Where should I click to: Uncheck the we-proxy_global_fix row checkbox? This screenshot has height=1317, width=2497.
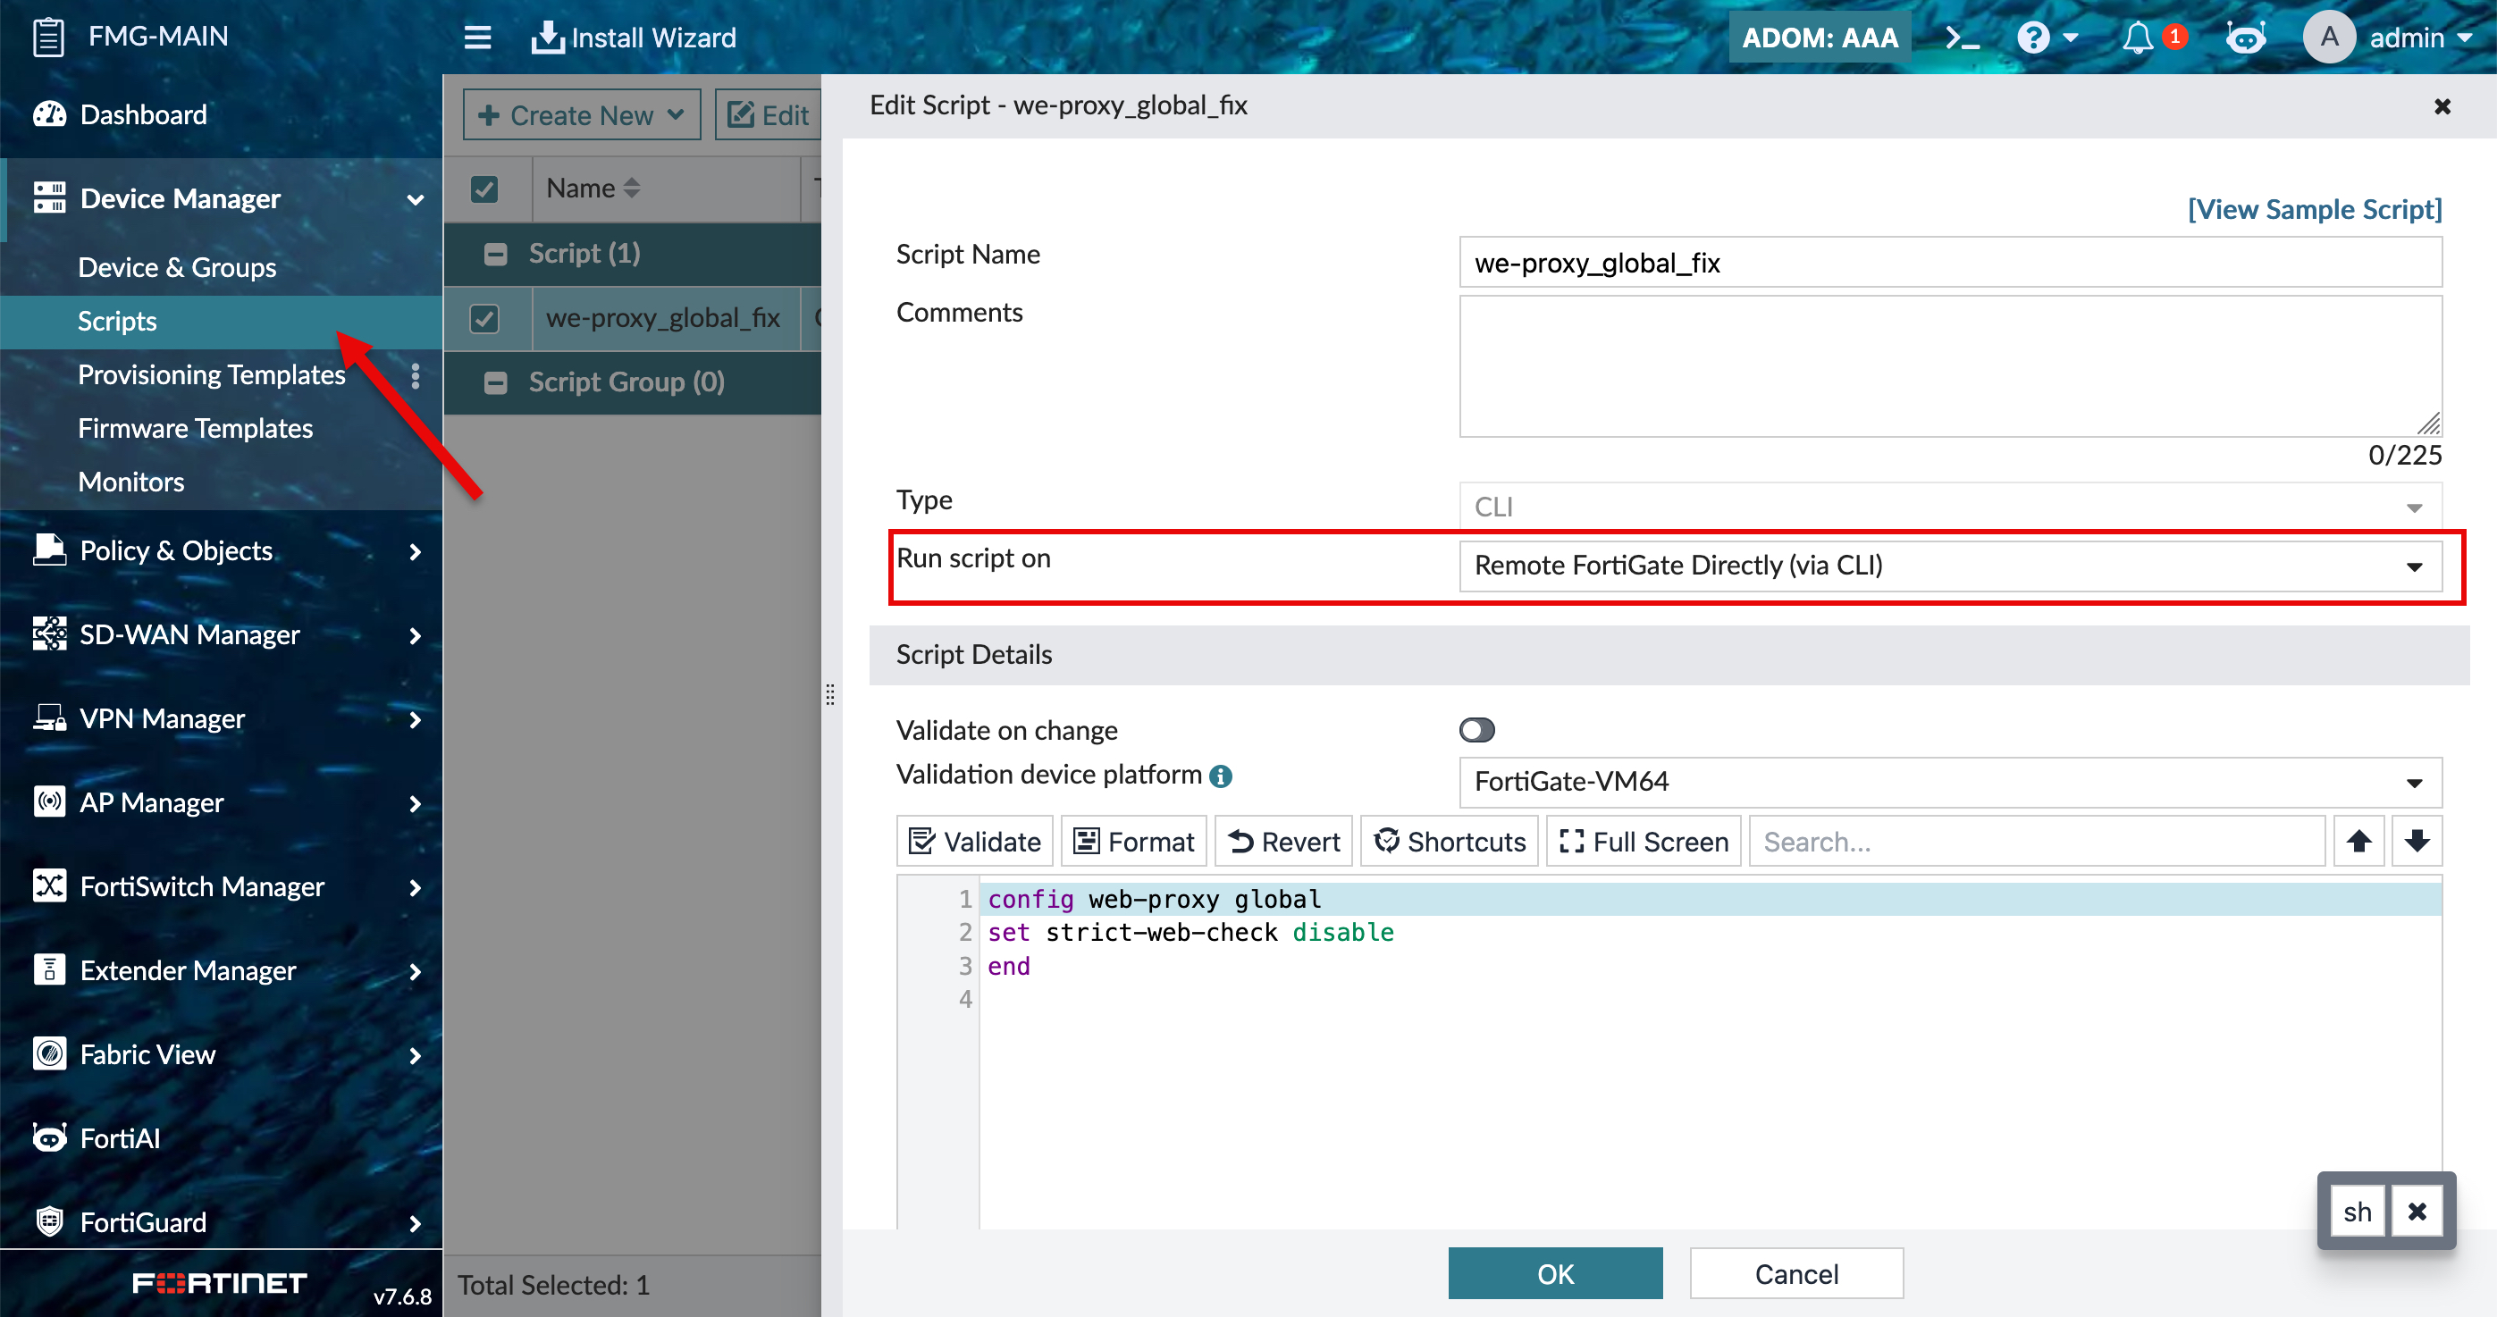click(483, 319)
